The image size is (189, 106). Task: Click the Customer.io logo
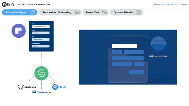pos(41,92)
